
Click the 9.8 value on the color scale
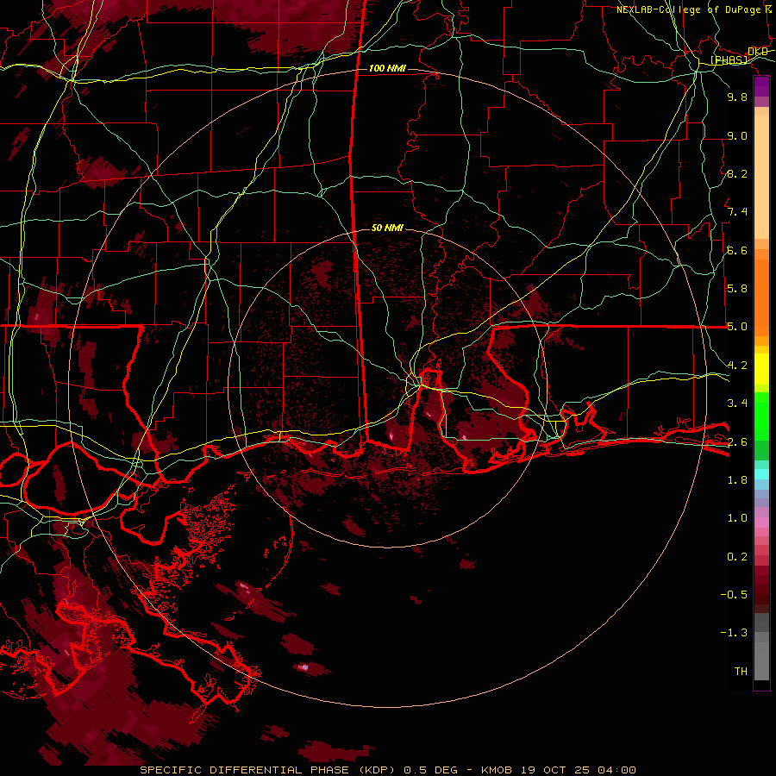click(737, 97)
